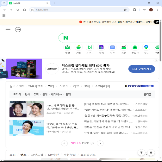Open the page settings gear icon
The width and height of the screenshot is (162, 162).
[151, 153]
